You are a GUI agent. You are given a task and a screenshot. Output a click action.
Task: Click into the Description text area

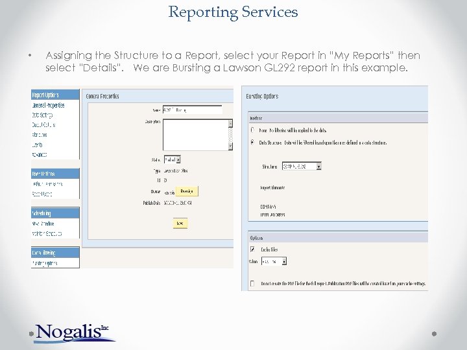tap(195, 135)
